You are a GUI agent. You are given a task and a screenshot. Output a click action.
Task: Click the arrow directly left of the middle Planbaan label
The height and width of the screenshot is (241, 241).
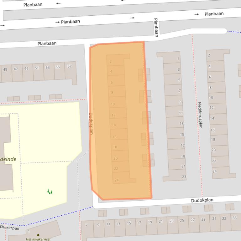pos(58,22)
